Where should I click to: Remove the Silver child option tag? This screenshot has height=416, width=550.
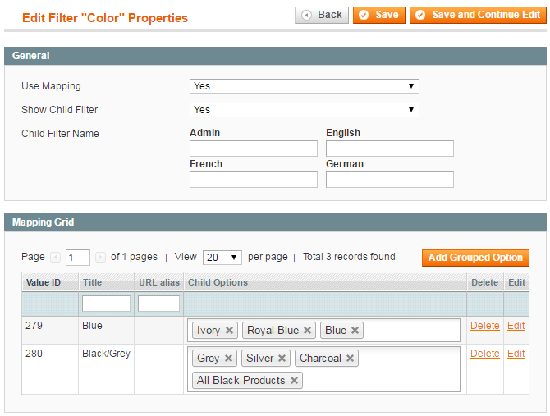coord(282,359)
